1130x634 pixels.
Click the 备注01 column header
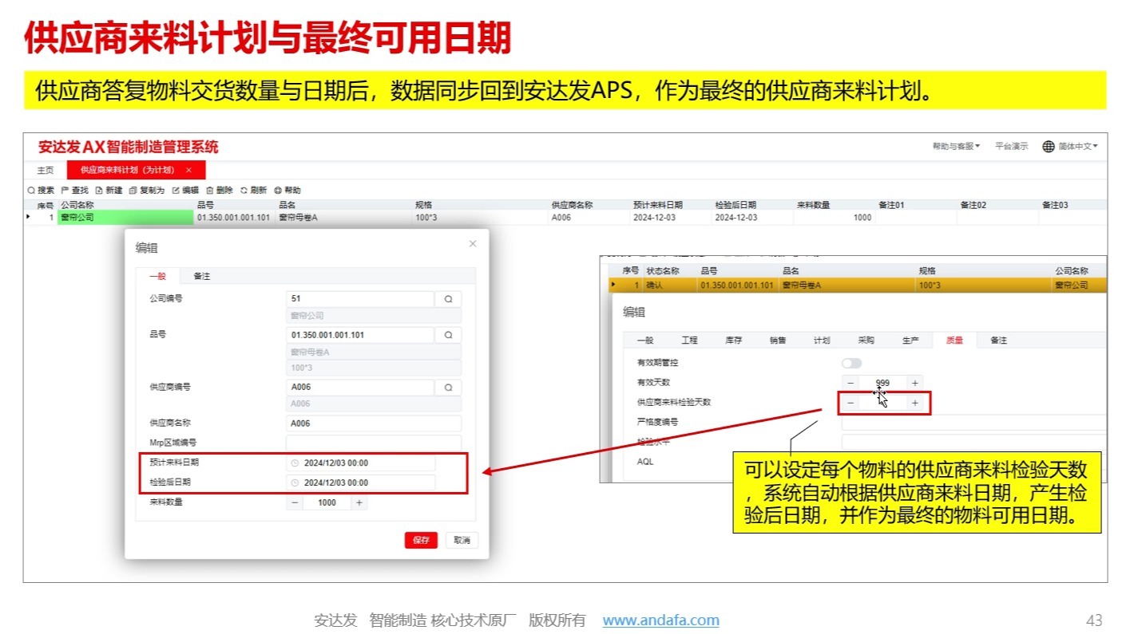click(917, 205)
